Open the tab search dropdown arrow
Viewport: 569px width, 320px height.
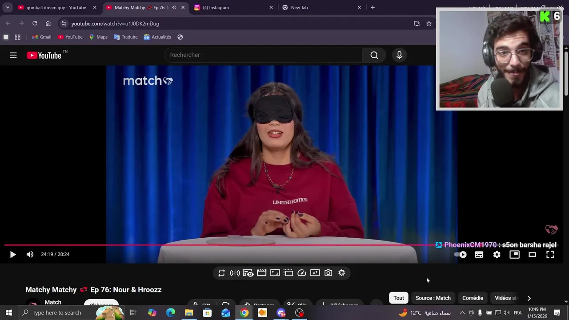pyautogui.click(x=8, y=8)
